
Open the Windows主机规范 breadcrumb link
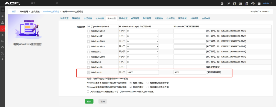click(51, 12)
